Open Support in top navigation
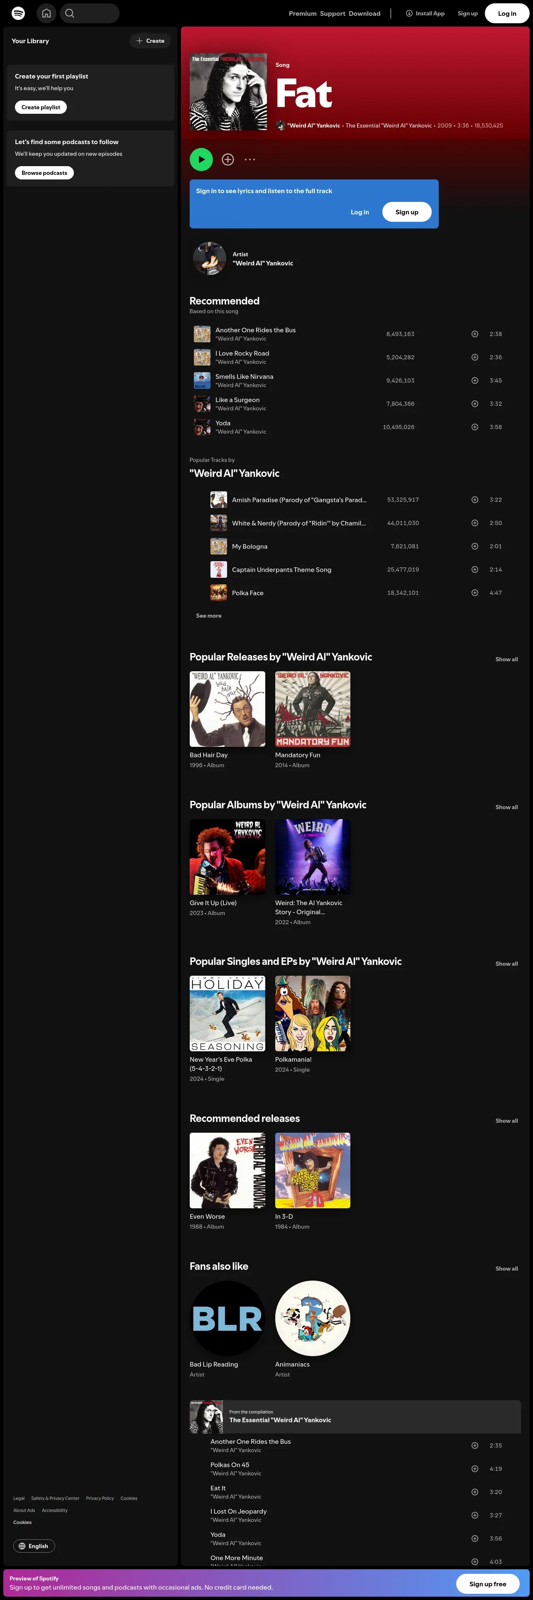Image resolution: width=533 pixels, height=1600 pixels. (x=333, y=14)
